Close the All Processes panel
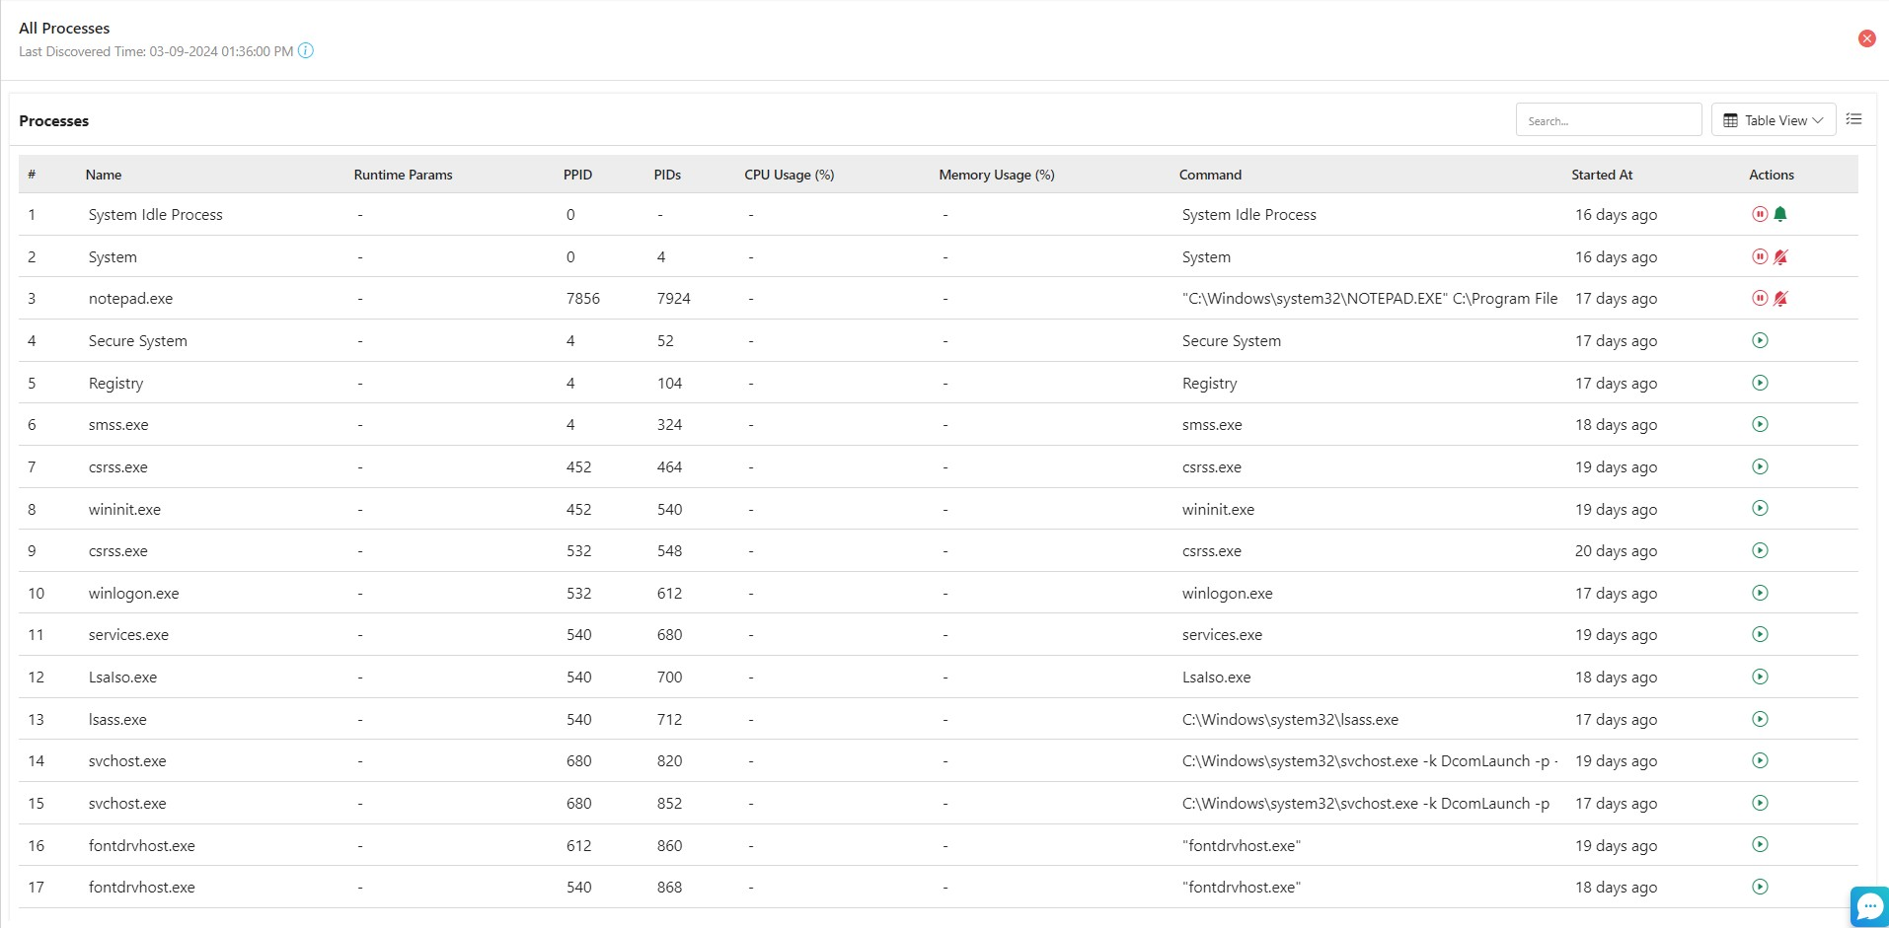This screenshot has height=928, width=1889. click(1866, 38)
